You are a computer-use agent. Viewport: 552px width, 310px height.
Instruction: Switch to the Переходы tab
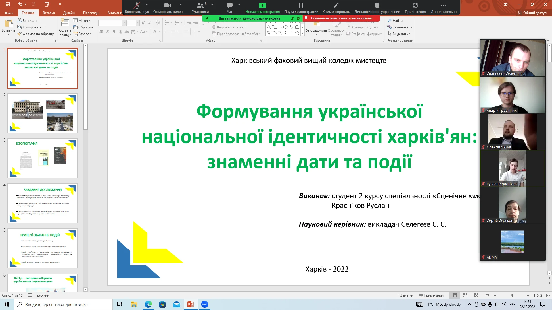91,13
